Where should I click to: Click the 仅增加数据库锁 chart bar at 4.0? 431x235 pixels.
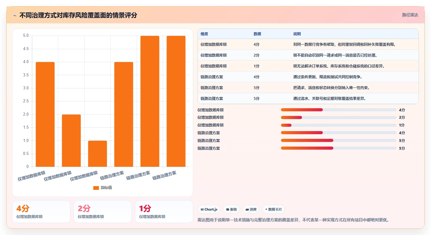click(45, 114)
